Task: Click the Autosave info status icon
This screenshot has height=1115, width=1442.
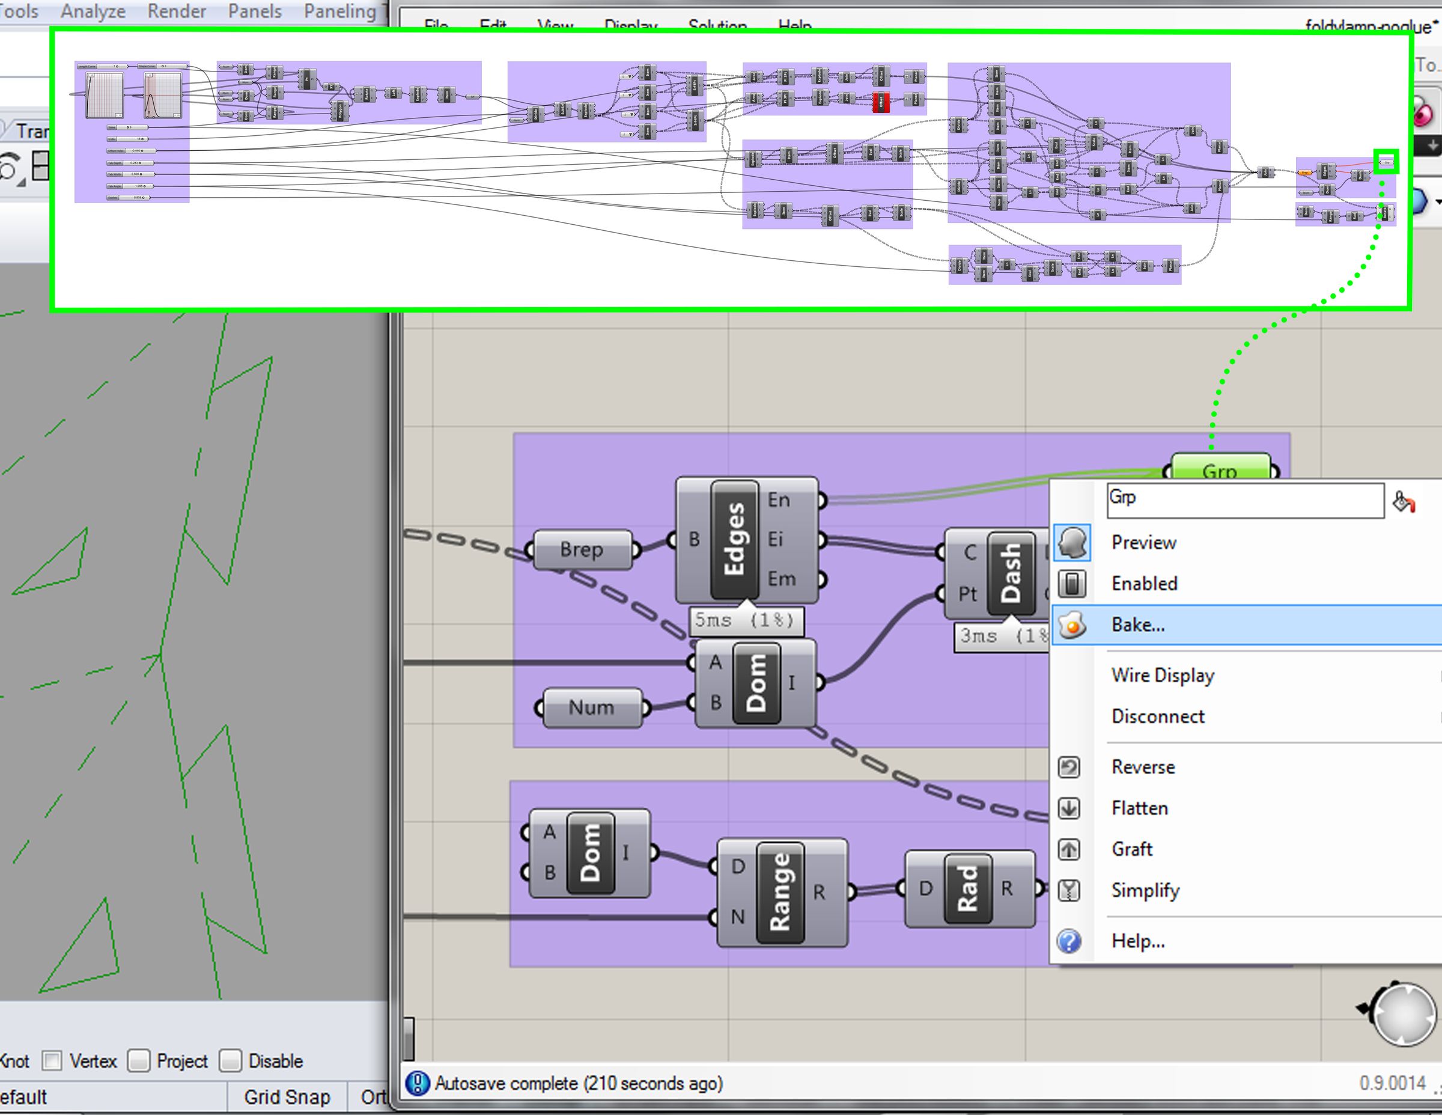Action: (x=418, y=1083)
